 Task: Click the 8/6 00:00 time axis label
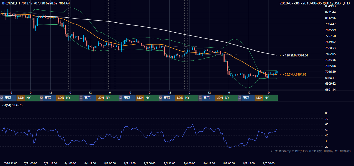coord(269,163)
